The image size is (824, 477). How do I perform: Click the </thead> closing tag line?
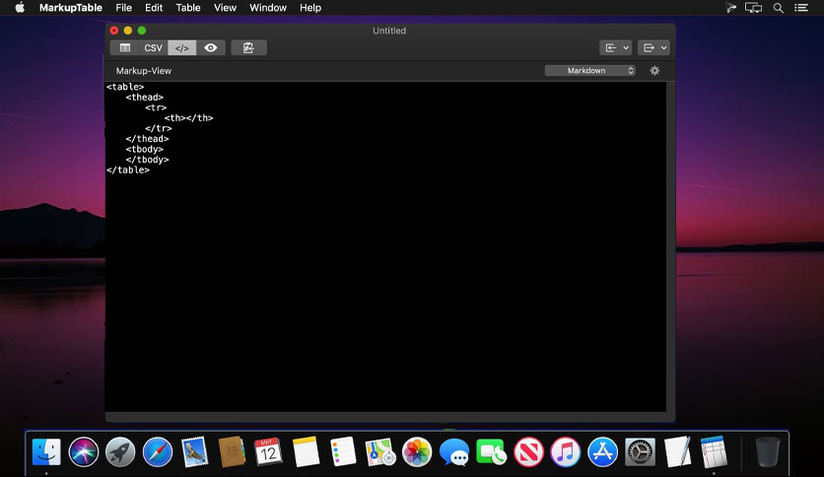click(x=147, y=139)
